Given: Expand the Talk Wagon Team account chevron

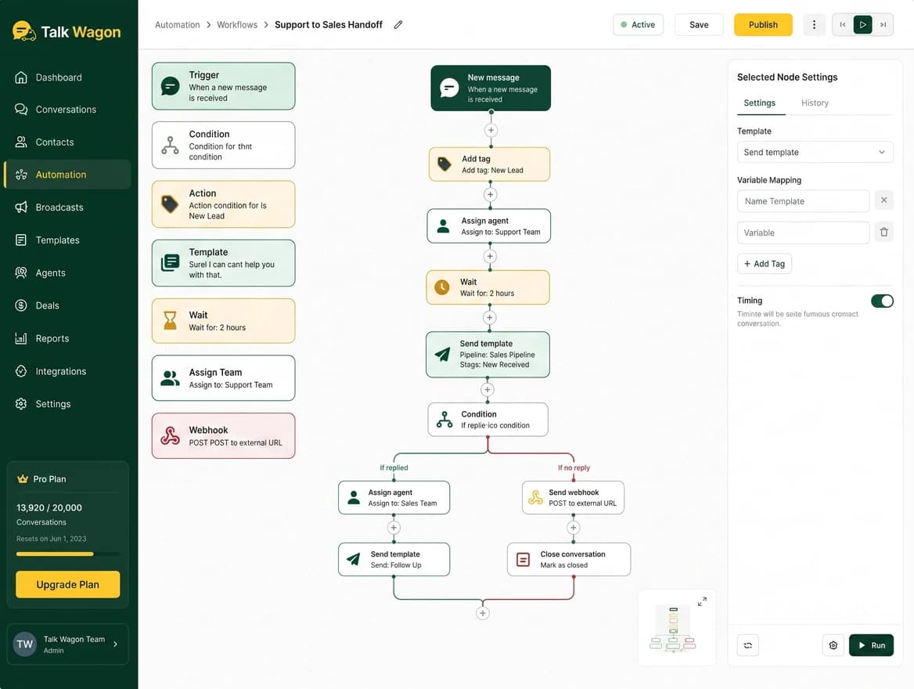Looking at the screenshot, I should 115,644.
